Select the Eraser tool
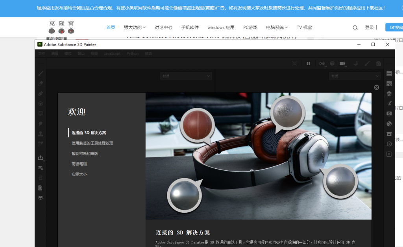Viewport: 403px width, 247px height. pyautogui.click(x=41, y=84)
